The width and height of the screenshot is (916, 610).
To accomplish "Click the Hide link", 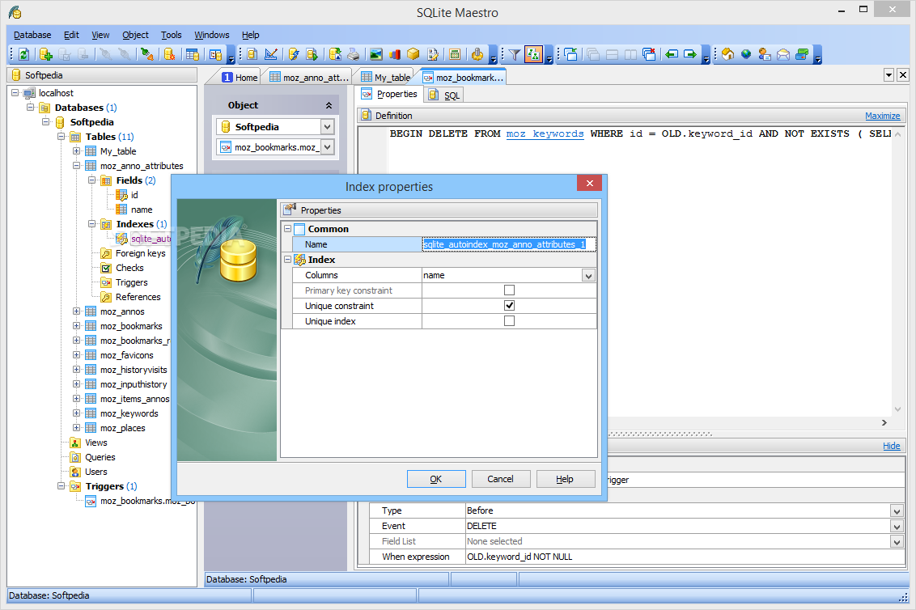I will tap(892, 446).
